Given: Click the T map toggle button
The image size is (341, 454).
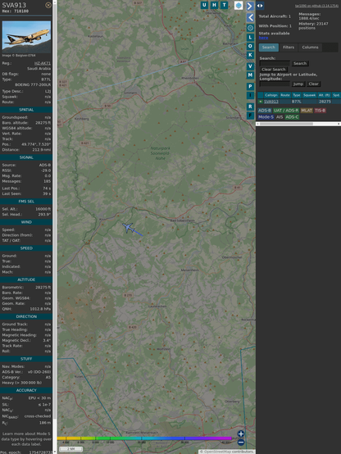Looking at the screenshot, I should tap(224, 5).
